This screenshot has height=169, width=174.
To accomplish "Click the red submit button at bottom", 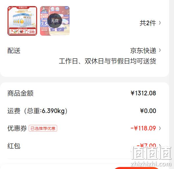I will pyautogui.click(x=137, y=168).
